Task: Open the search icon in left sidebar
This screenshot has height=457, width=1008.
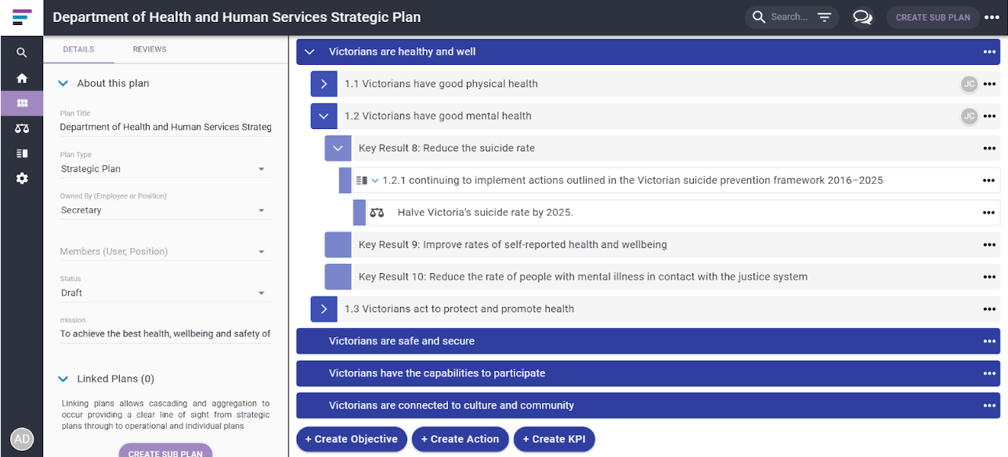Action: pyautogui.click(x=22, y=53)
